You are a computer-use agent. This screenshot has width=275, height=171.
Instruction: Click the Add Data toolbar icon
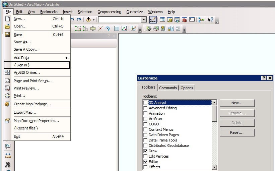pyautogui.click(x=88, y=20)
